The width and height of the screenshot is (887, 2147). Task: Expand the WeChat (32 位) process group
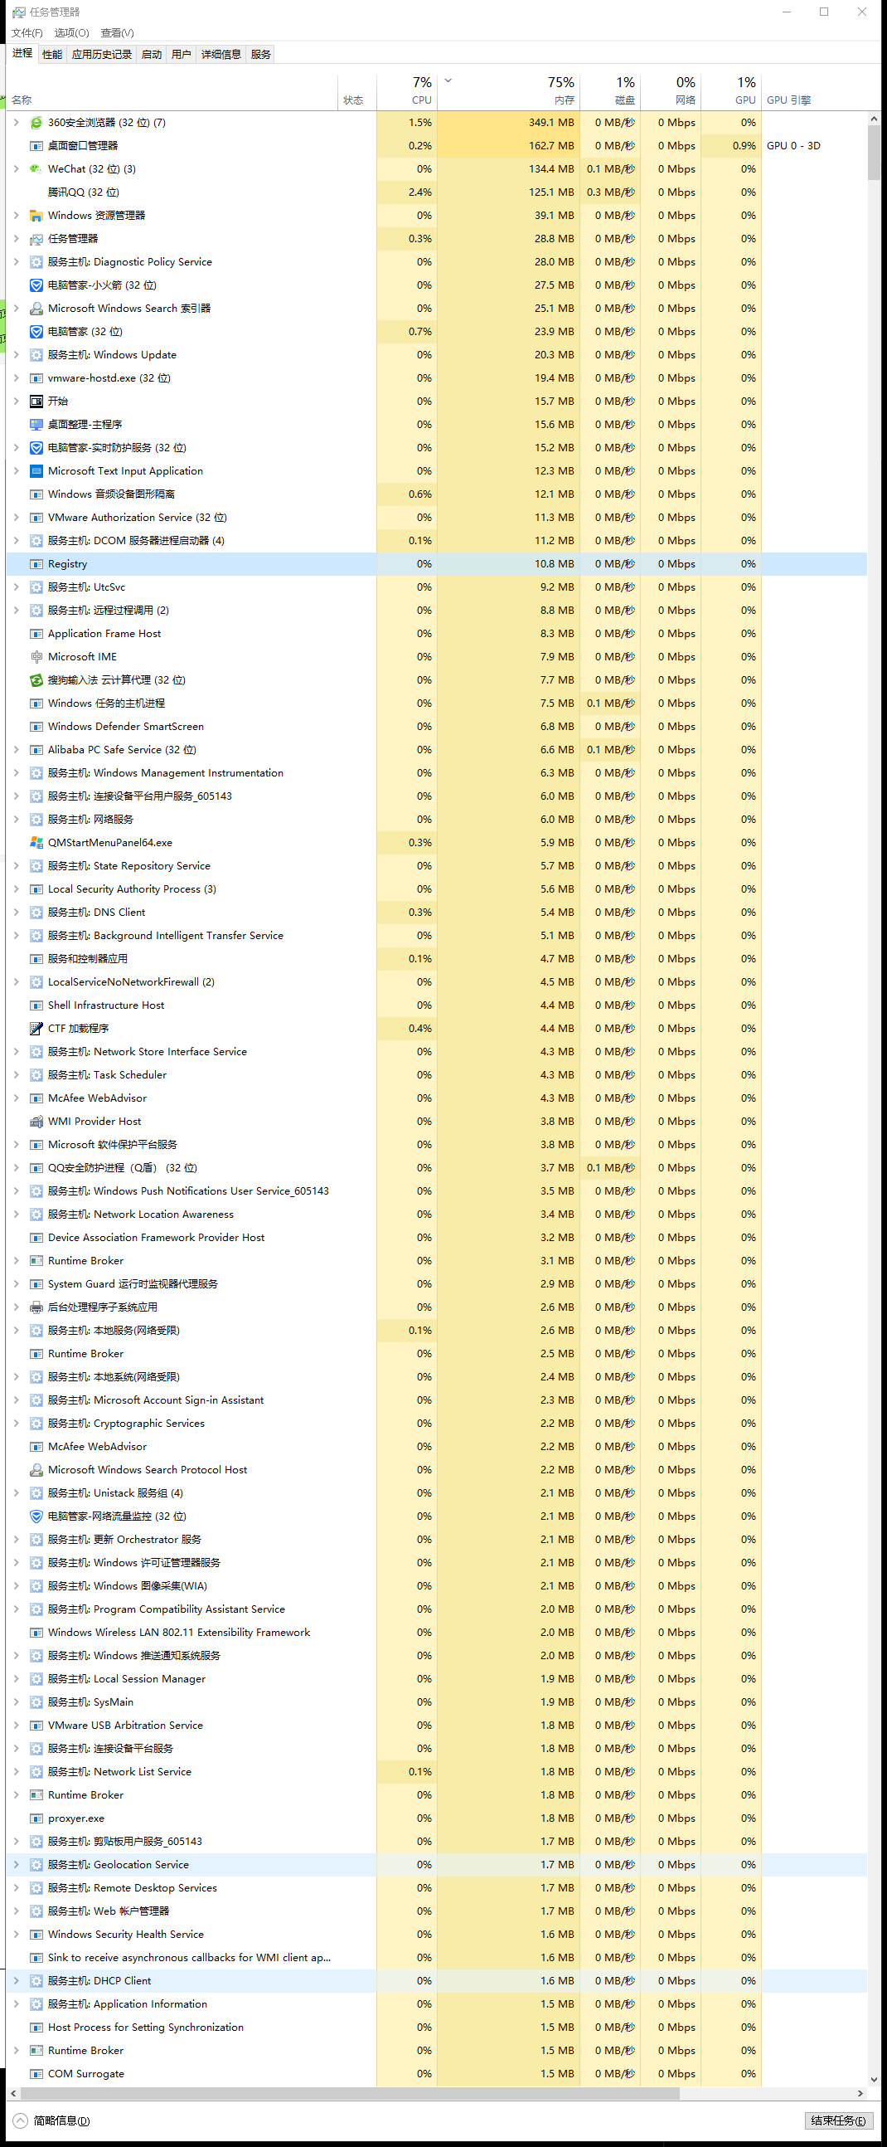click(x=16, y=169)
